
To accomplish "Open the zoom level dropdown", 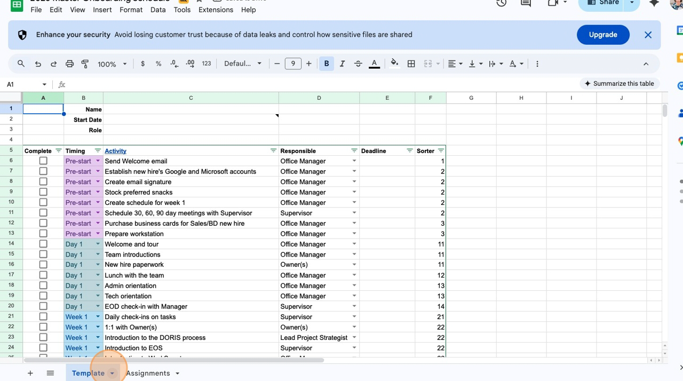I will point(112,63).
